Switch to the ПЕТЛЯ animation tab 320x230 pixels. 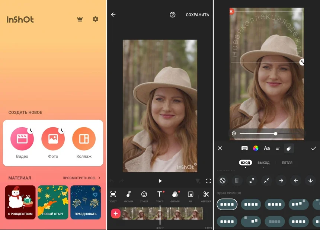pyautogui.click(x=287, y=163)
